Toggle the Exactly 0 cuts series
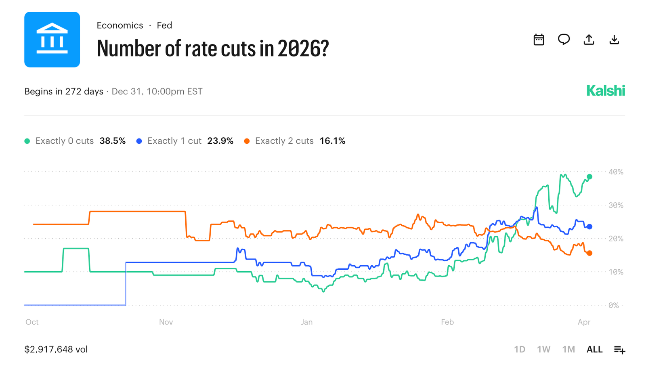Screen dimensions: 646x367 [64, 141]
